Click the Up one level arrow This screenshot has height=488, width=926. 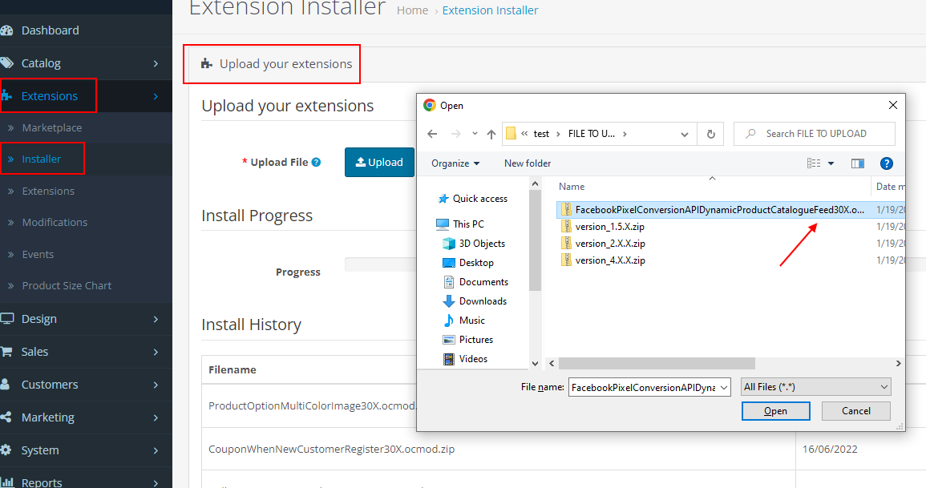(x=491, y=134)
